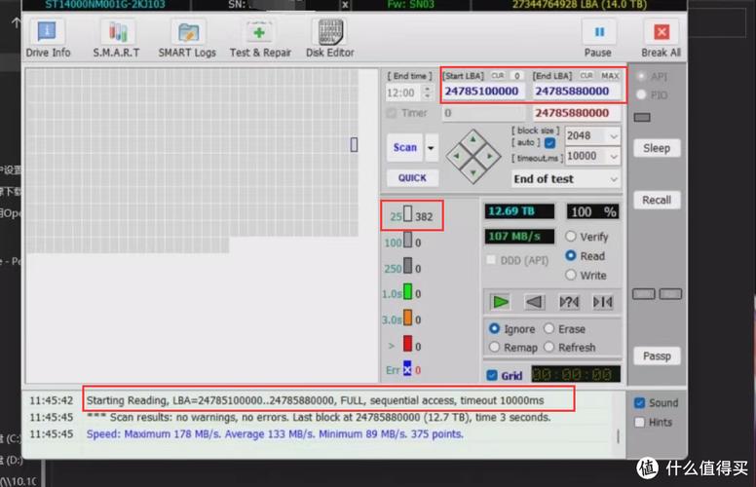
Task: Open the Scan button dropdown arrow
Action: [431, 147]
